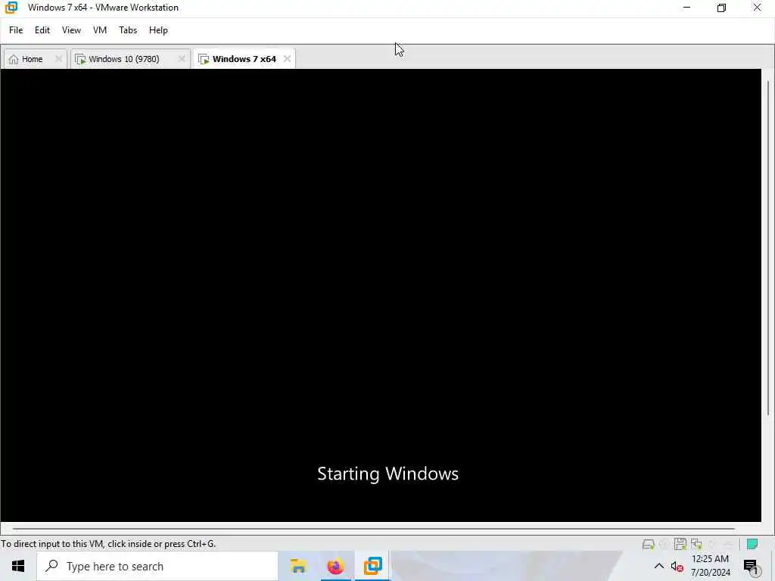Click the floppy drive device status icon

click(680, 544)
